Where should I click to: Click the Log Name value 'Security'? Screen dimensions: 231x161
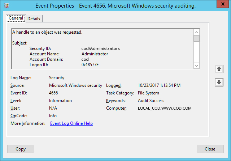click(x=57, y=78)
